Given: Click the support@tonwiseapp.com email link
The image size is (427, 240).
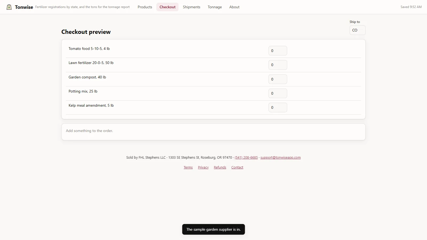Looking at the screenshot, I should tap(280, 157).
